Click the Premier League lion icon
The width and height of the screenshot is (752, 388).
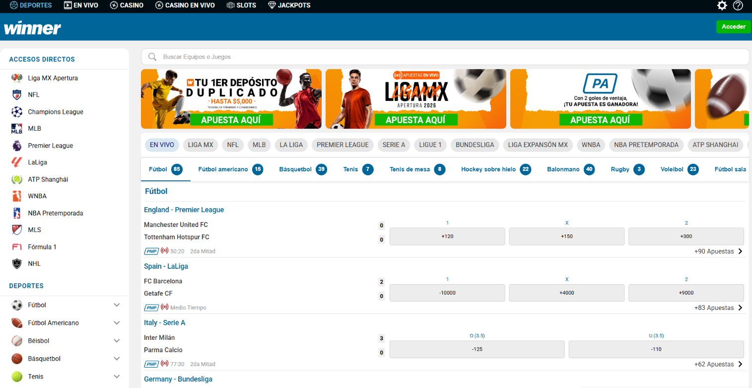point(17,146)
